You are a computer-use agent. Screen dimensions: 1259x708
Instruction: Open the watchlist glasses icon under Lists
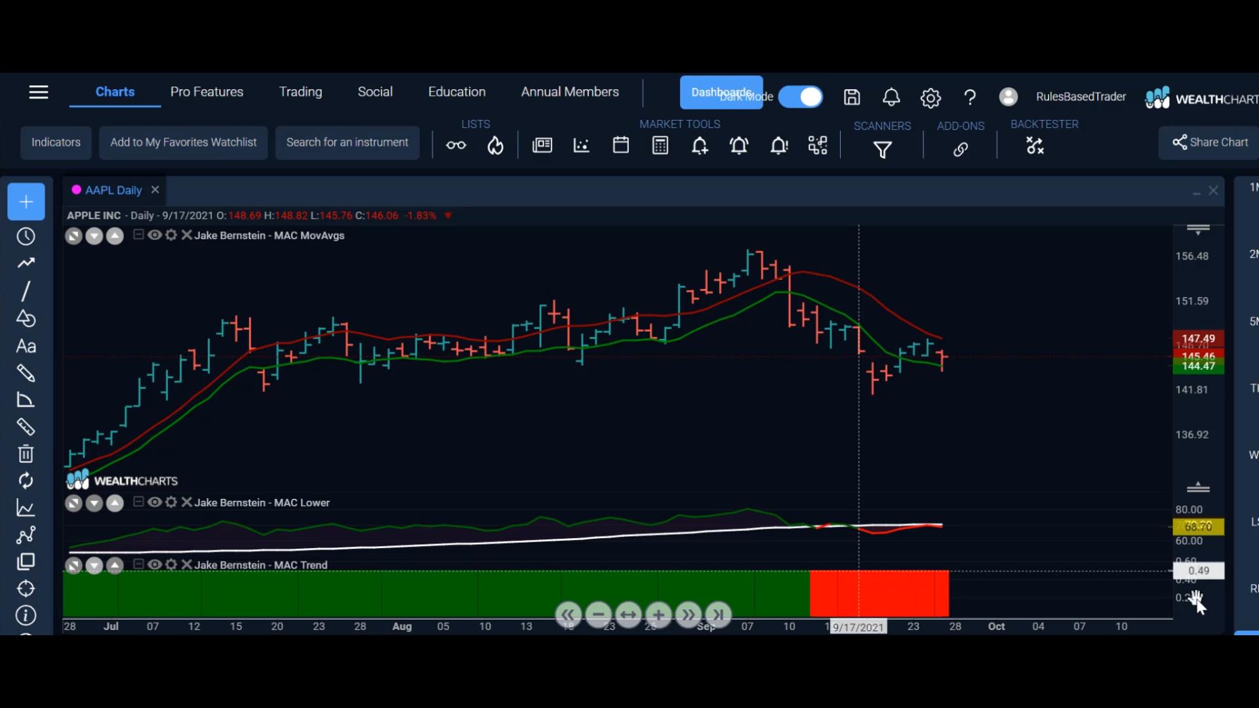coord(456,145)
